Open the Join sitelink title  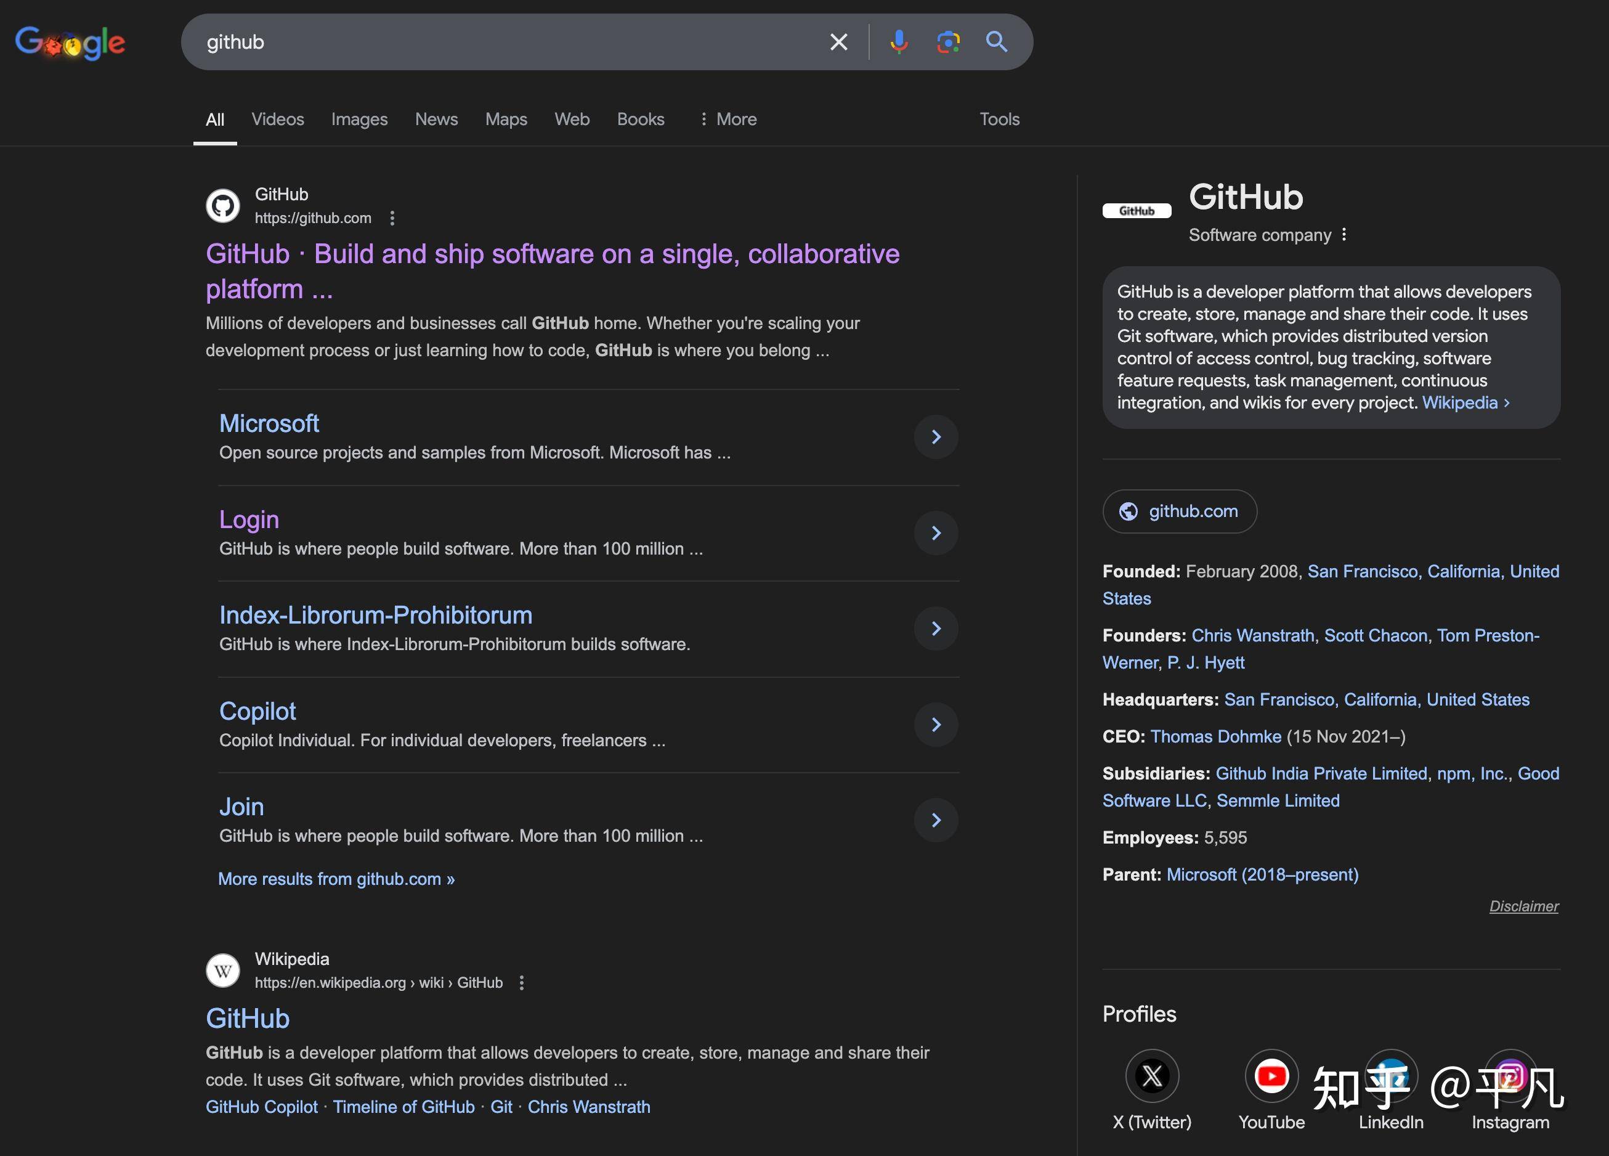click(241, 807)
